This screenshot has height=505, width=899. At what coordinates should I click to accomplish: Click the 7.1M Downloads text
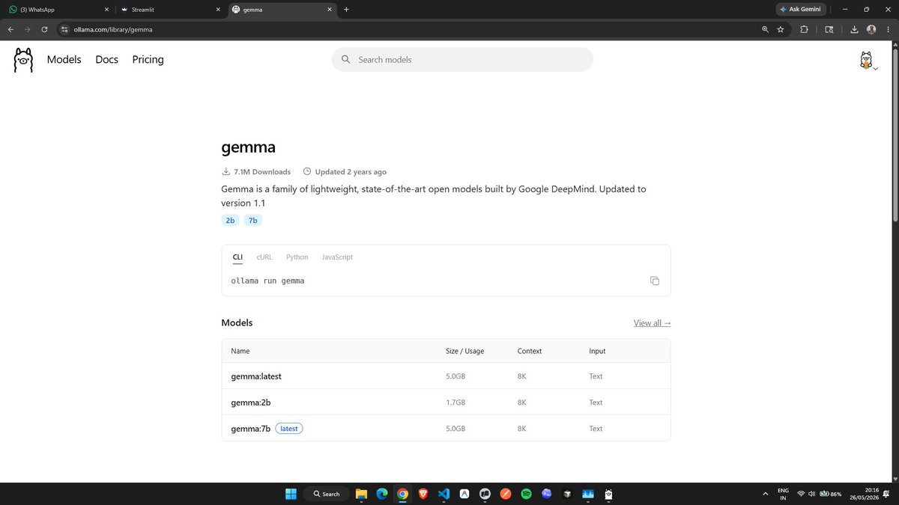[262, 171]
